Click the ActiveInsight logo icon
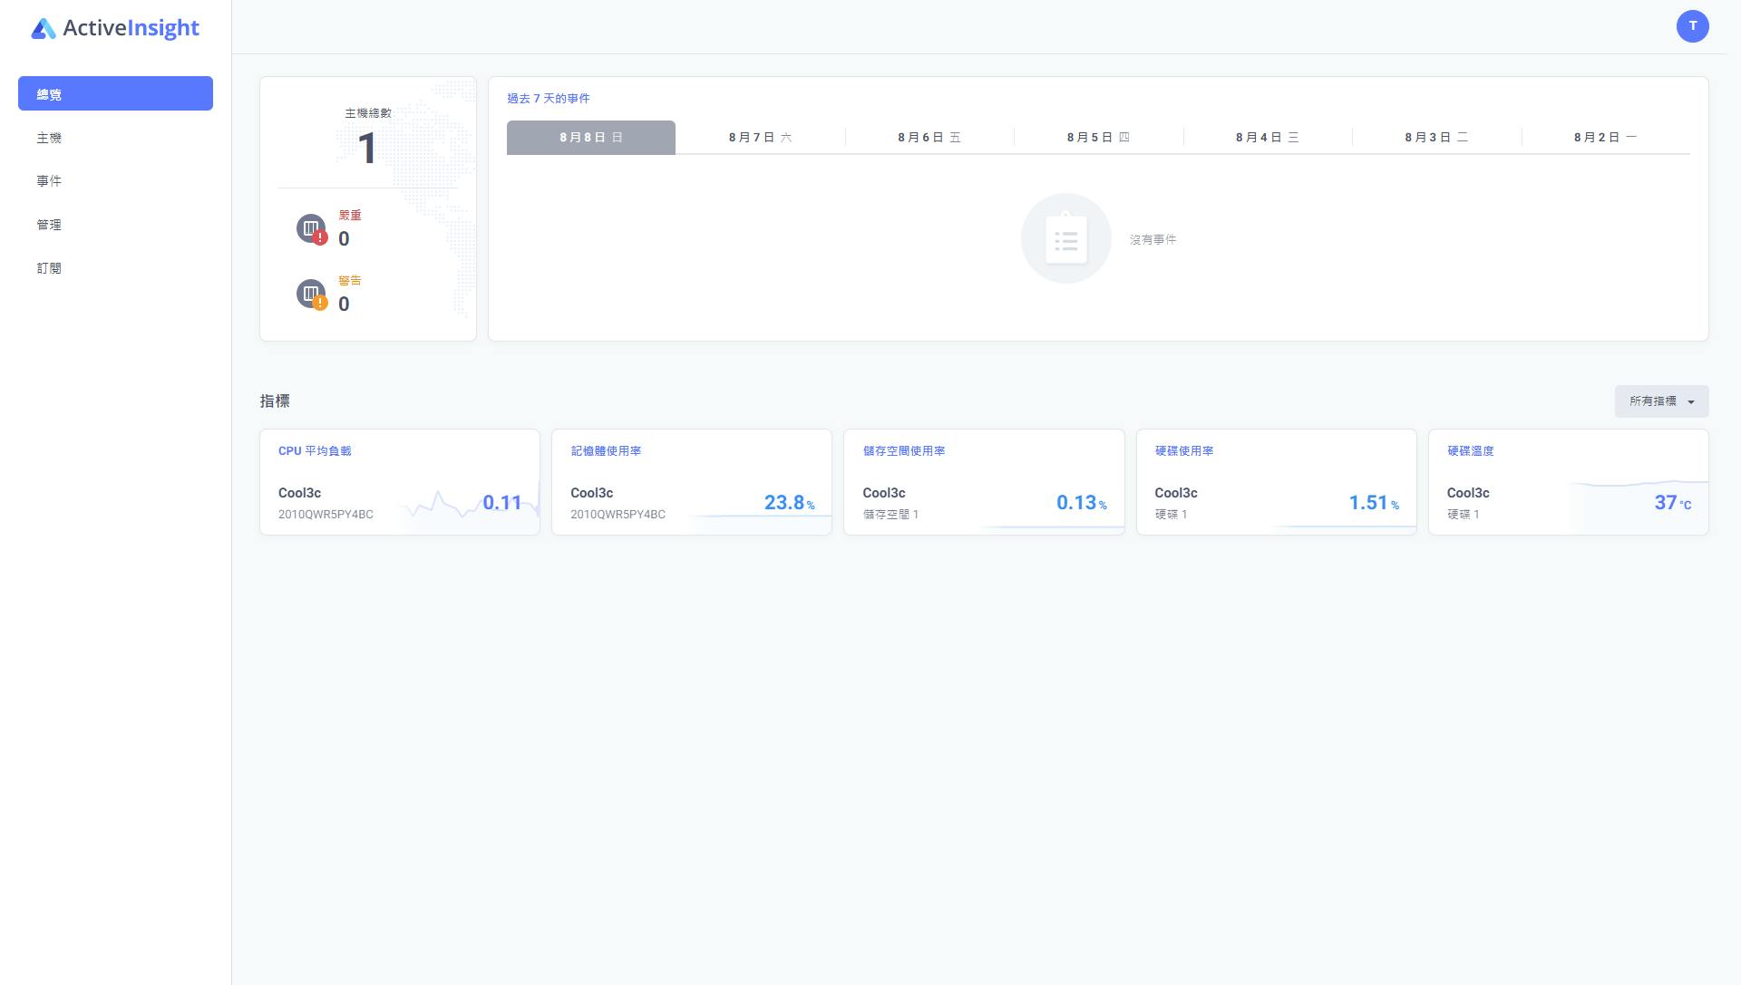The width and height of the screenshot is (1741, 985). [44, 29]
